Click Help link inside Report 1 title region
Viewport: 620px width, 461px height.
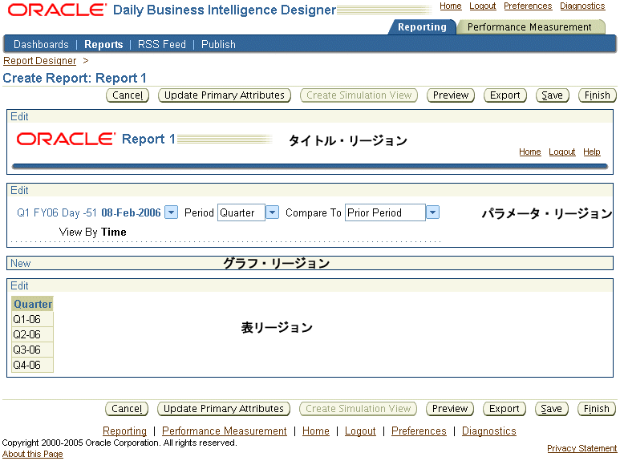pyautogui.click(x=592, y=152)
